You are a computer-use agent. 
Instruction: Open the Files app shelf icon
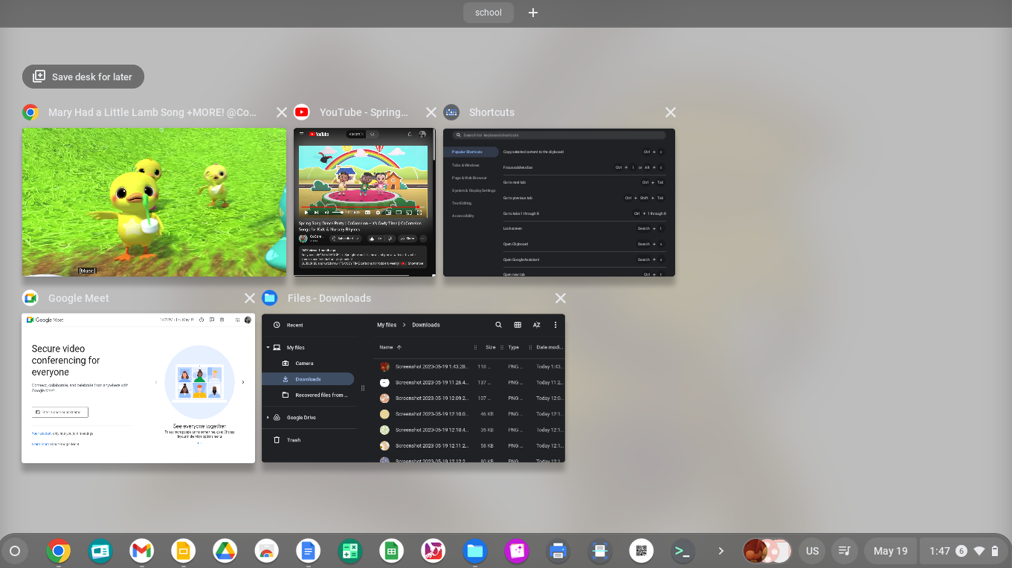pyautogui.click(x=474, y=551)
